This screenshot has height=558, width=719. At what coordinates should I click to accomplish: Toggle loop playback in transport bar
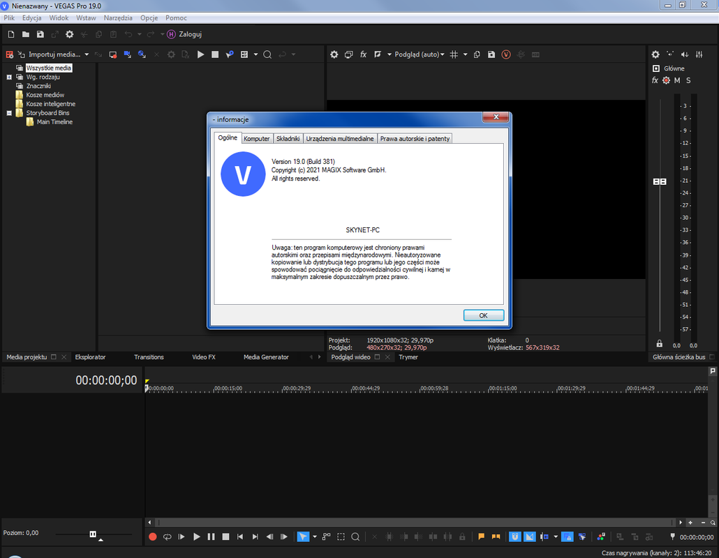[x=168, y=536]
